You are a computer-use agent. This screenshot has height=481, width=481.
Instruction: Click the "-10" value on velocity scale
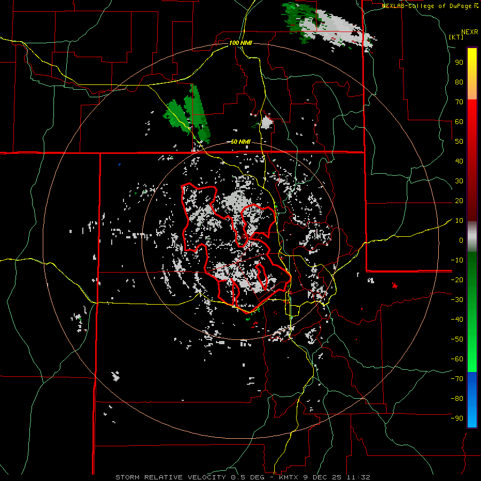[x=457, y=260]
